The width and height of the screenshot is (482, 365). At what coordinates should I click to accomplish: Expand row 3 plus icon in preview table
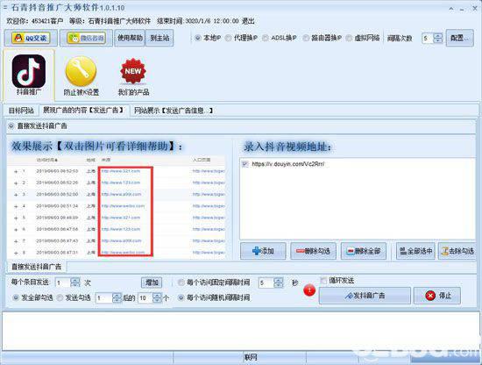(16, 195)
